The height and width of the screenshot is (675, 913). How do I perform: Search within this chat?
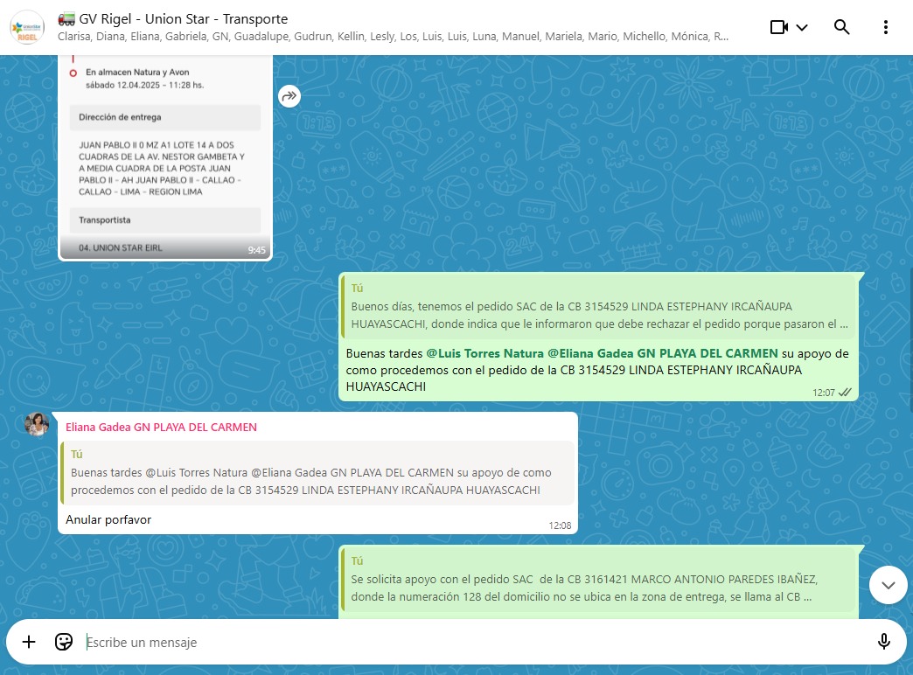pyautogui.click(x=841, y=27)
